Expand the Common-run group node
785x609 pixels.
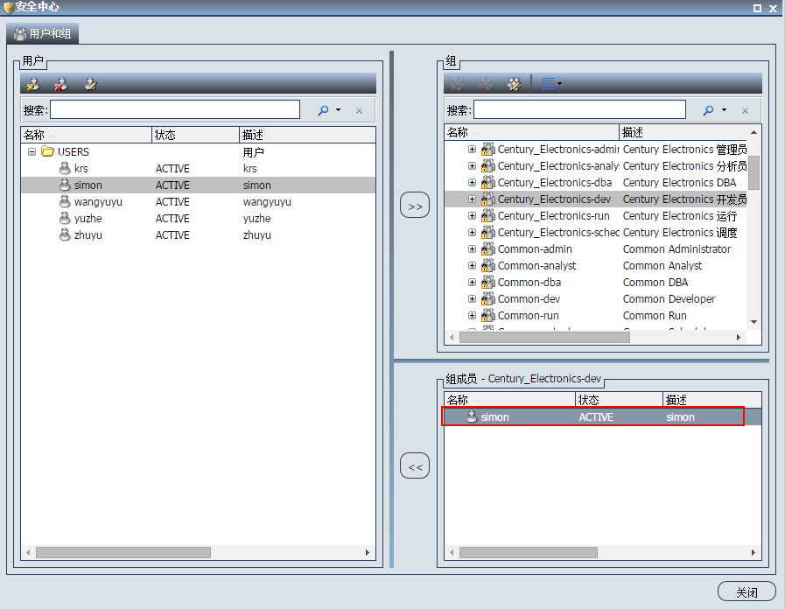point(473,316)
